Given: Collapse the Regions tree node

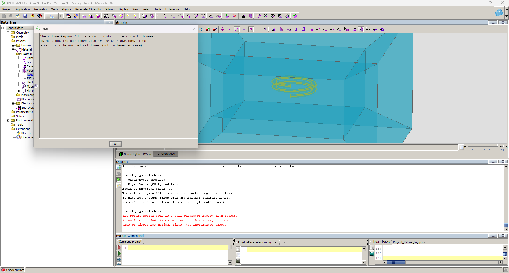Looking at the screenshot, I should click(13, 54).
